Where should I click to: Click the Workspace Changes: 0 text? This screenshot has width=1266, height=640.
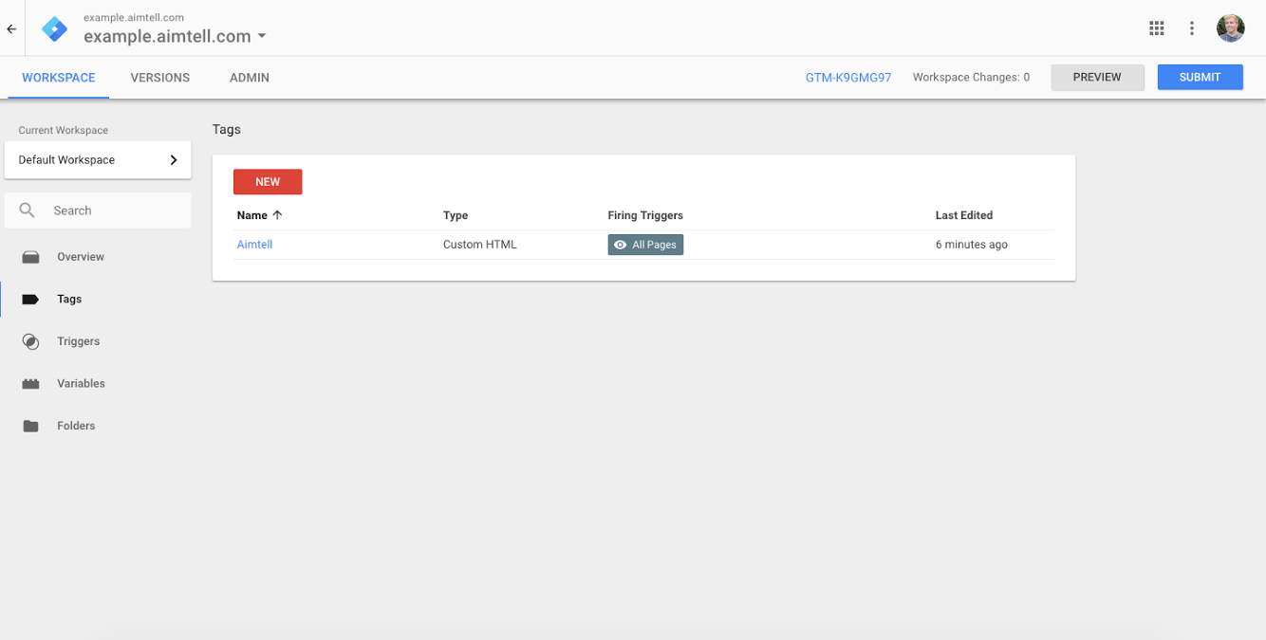[971, 78]
